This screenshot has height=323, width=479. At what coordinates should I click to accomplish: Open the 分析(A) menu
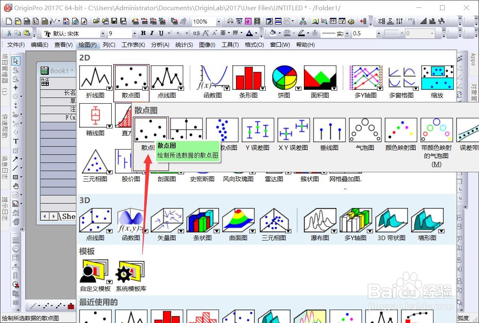160,45
